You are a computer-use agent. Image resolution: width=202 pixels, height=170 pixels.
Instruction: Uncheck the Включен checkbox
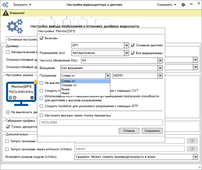tap(41, 38)
